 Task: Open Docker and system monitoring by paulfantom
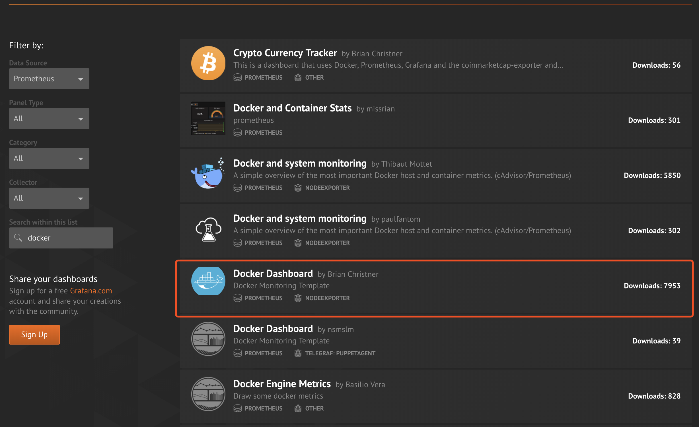pos(300,218)
